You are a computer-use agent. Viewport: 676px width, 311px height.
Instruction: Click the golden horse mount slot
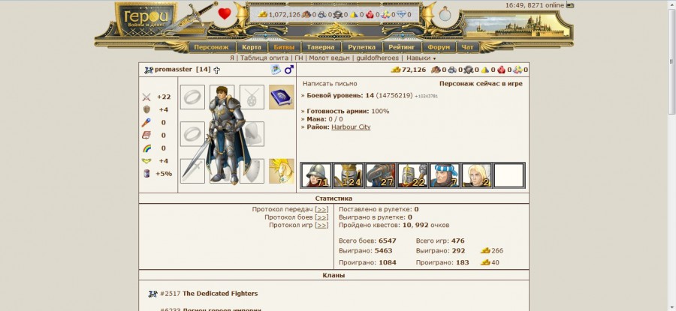tap(282, 171)
